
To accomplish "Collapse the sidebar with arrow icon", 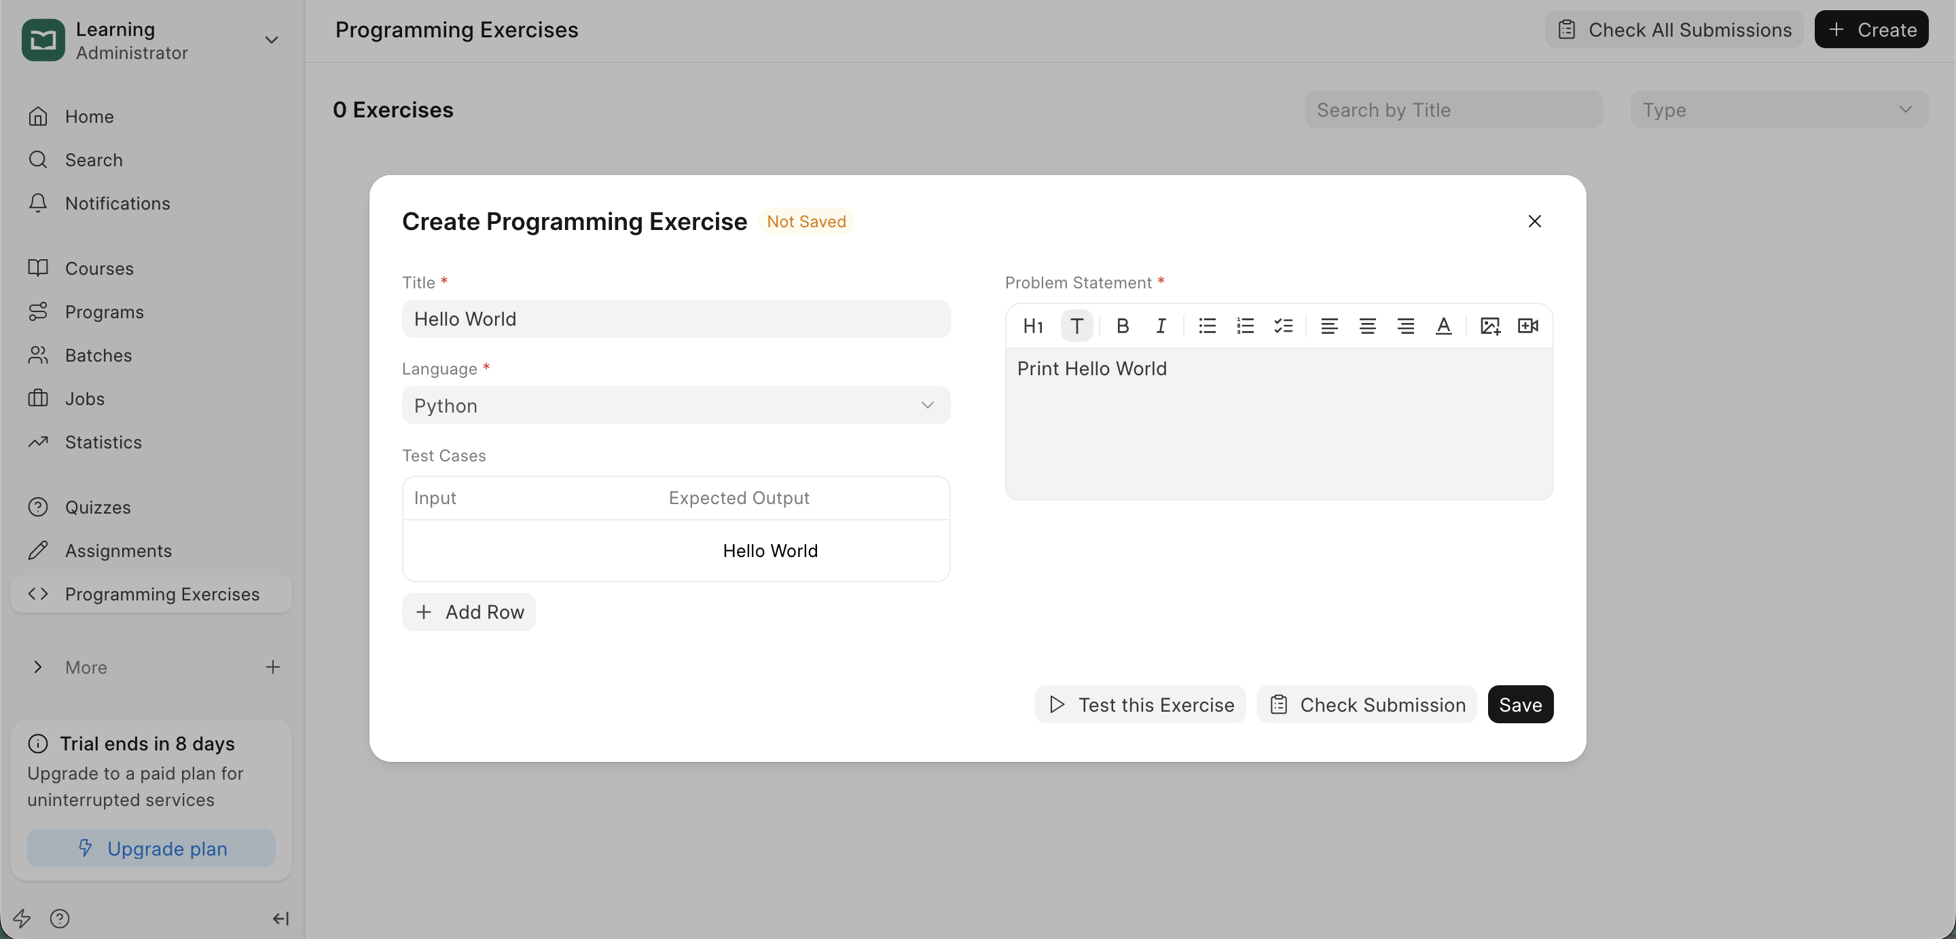I will tap(280, 919).
